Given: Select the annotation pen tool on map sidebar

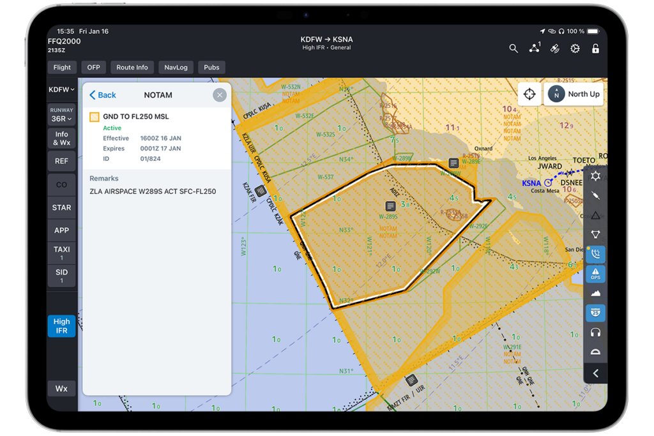Looking at the screenshot, I should pyautogui.click(x=595, y=195).
